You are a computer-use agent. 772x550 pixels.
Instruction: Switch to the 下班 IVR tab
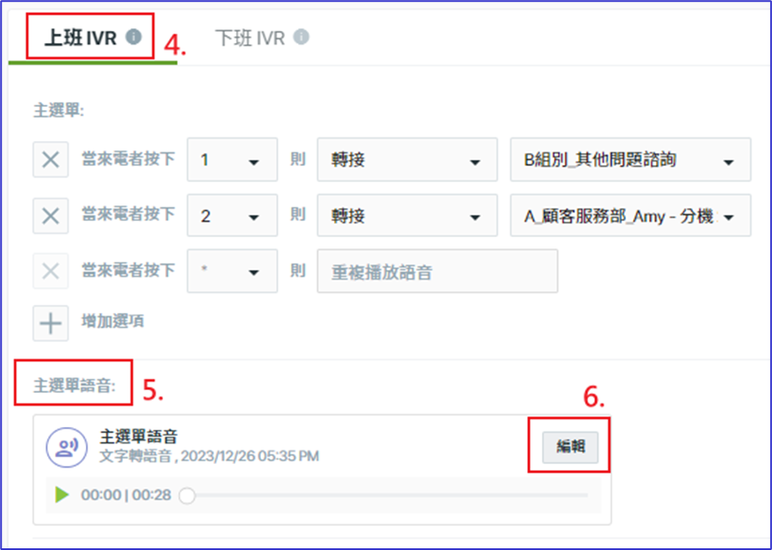coord(261,38)
